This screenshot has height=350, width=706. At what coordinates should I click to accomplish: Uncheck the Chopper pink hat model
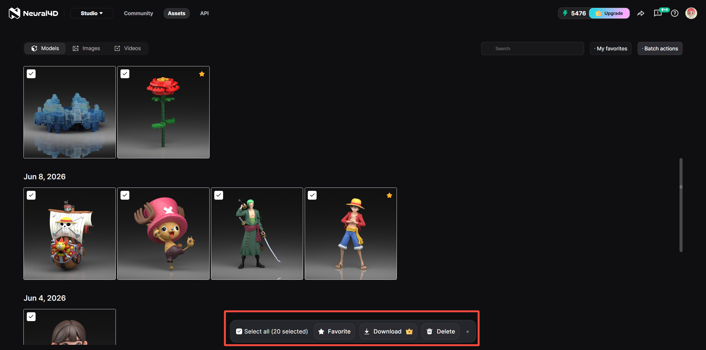tap(125, 195)
